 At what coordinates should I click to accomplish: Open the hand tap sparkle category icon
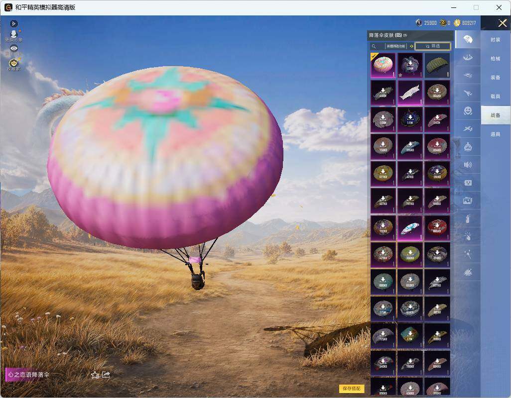pos(468,236)
